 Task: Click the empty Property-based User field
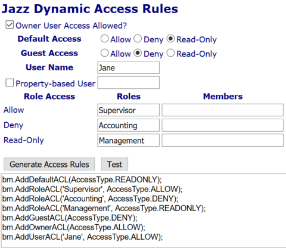point(128,82)
